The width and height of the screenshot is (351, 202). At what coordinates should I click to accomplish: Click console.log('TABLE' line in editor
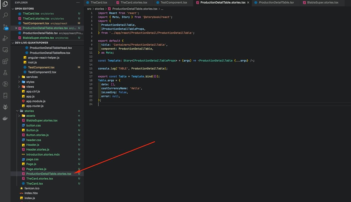(x=133, y=68)
